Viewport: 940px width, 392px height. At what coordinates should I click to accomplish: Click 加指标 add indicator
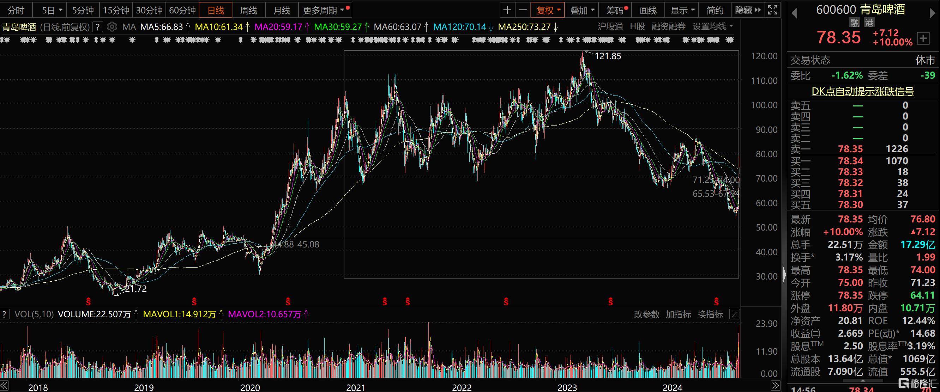click(x=678, y=314)
